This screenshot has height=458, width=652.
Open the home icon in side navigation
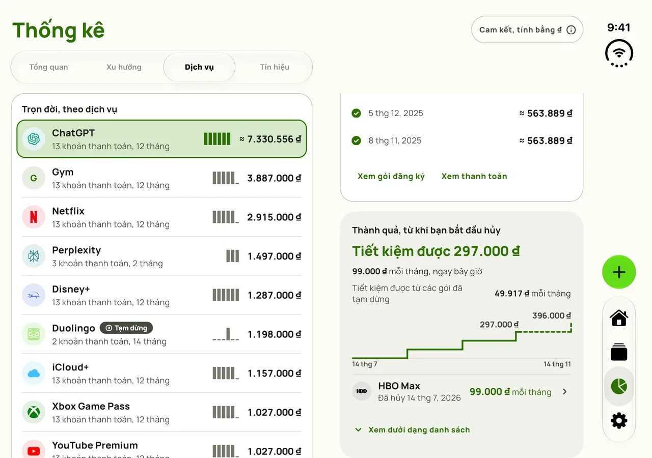coord(619,318)
